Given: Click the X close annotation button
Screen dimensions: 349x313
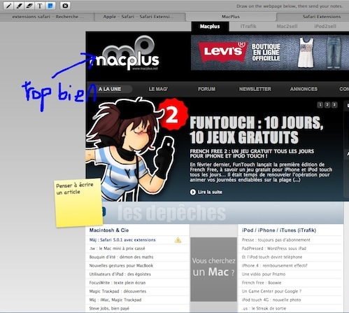Looking at the screenshot, I should 65,6.
